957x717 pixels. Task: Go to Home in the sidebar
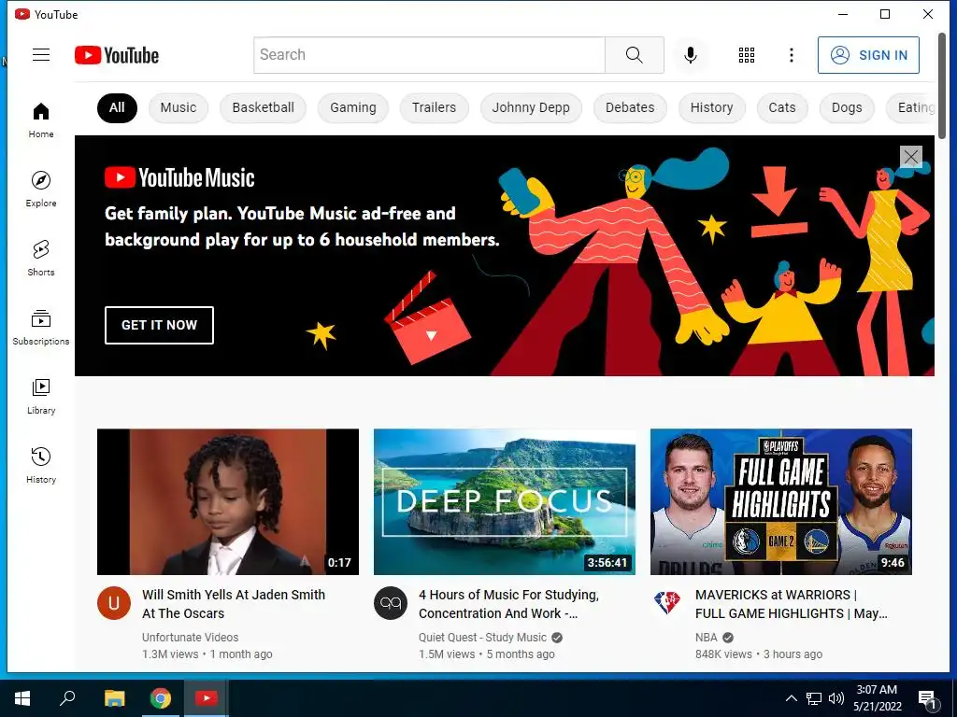(41, 120)
